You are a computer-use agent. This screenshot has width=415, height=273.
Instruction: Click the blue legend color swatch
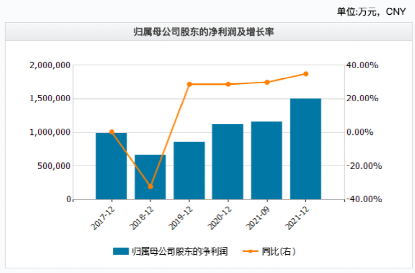121,251
